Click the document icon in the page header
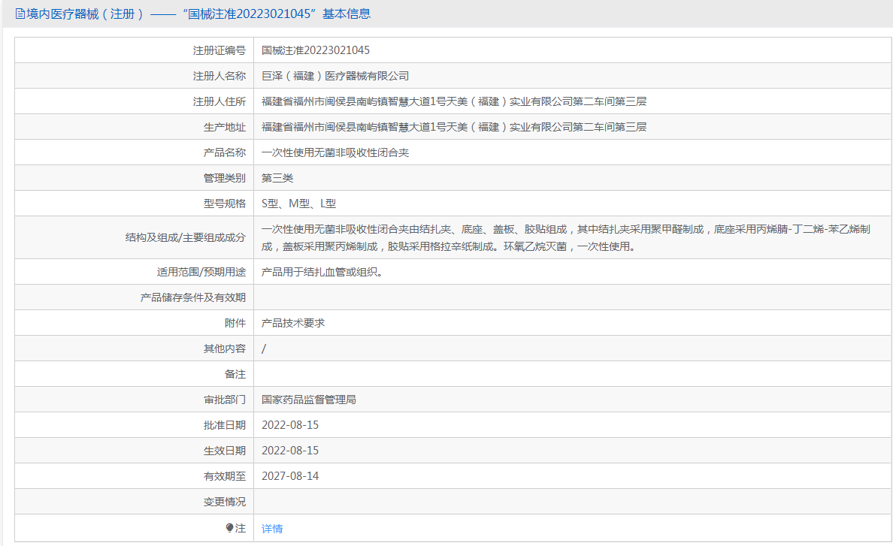Image resolution: width=893 pixels, height=546 pixels. point(20,14)
